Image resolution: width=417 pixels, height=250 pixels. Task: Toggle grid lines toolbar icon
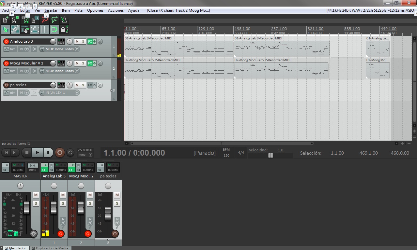tap(45, 29)
